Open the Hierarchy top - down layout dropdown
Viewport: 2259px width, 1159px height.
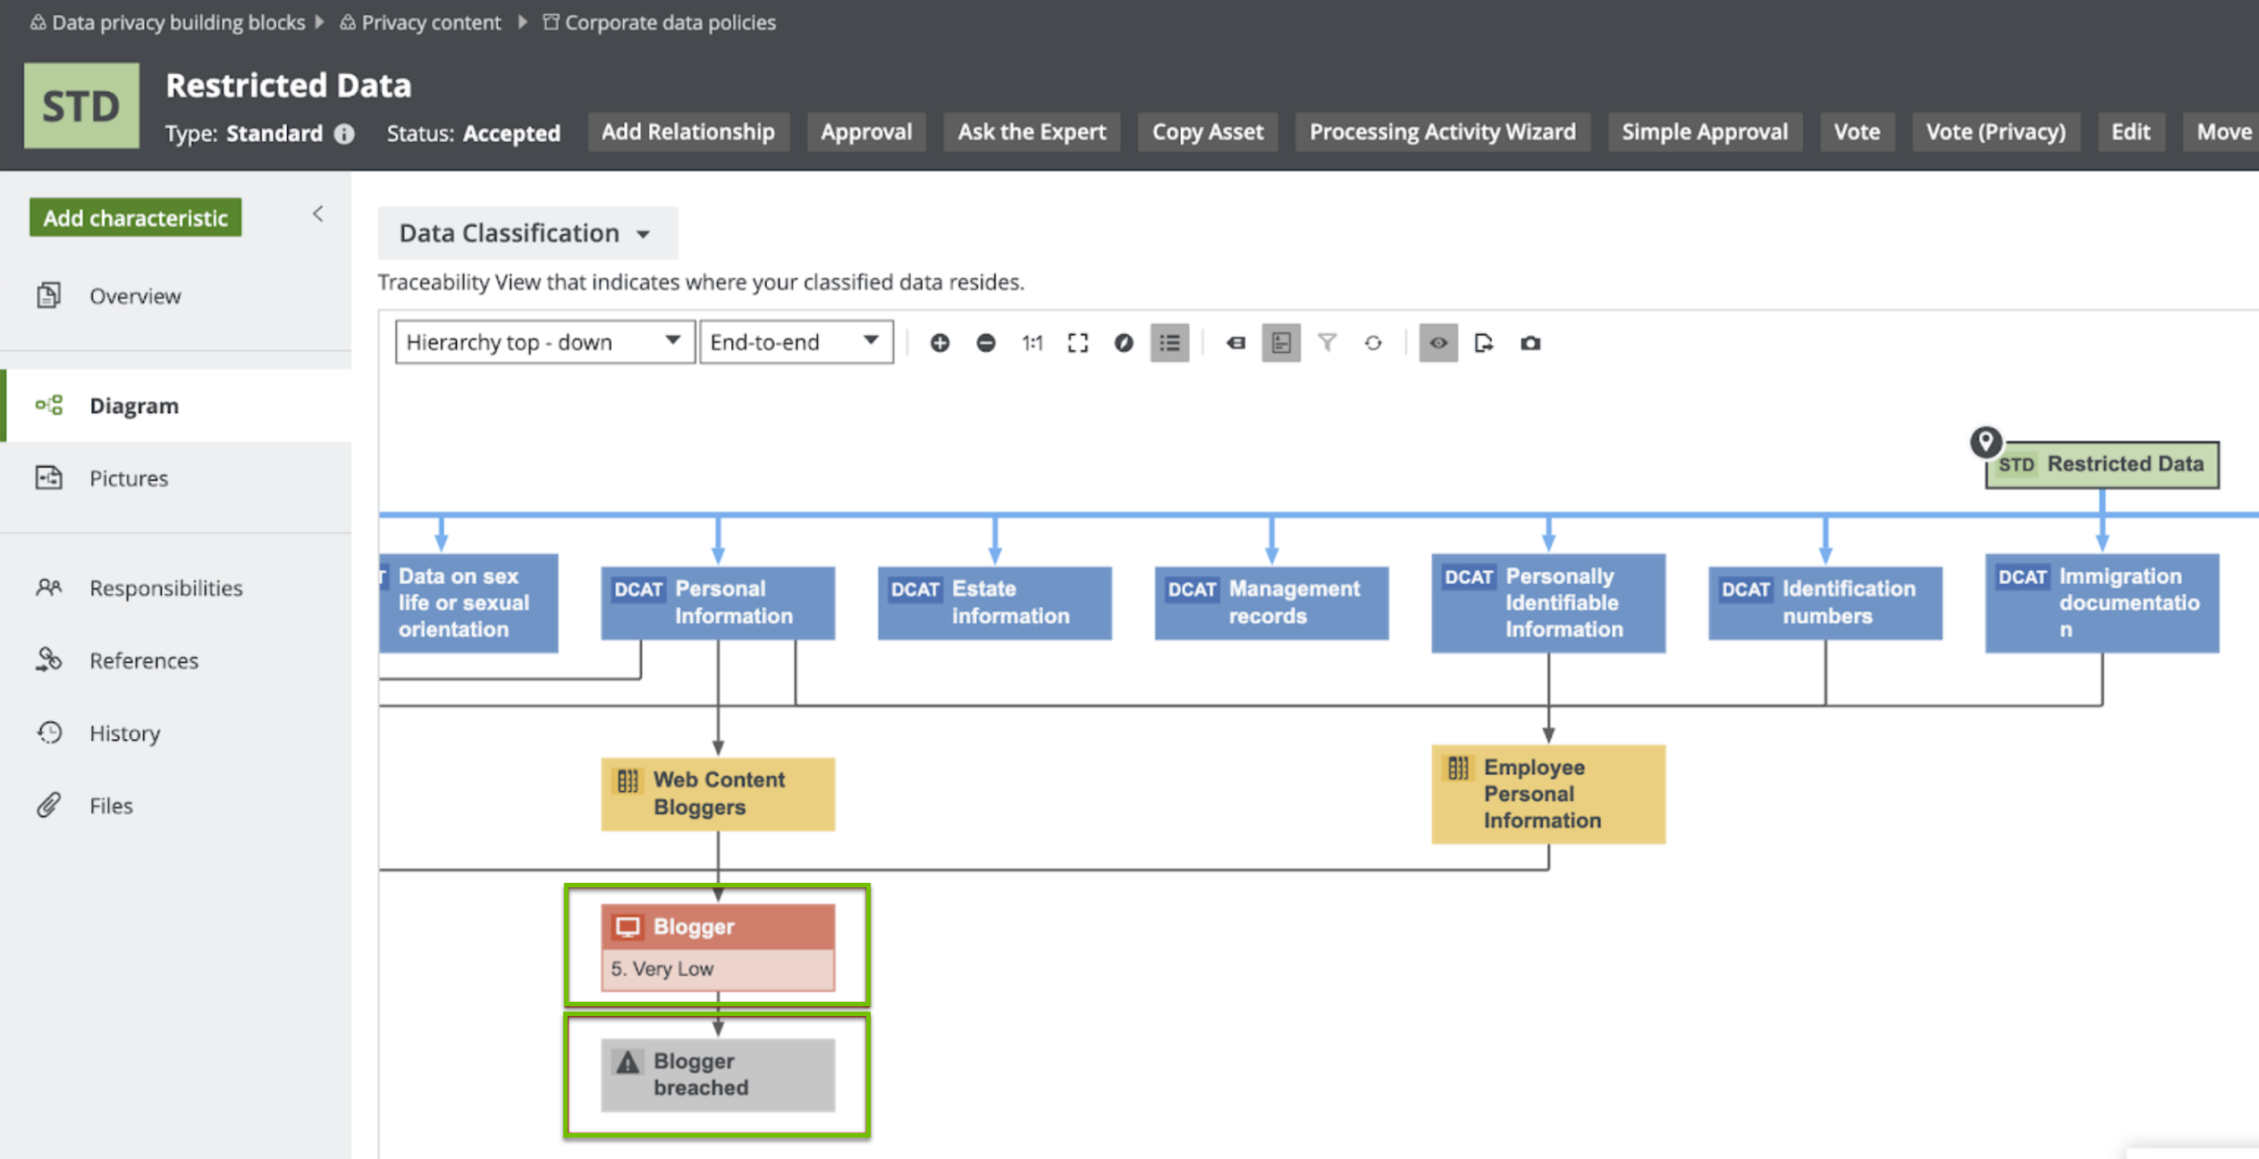[544, 342]
